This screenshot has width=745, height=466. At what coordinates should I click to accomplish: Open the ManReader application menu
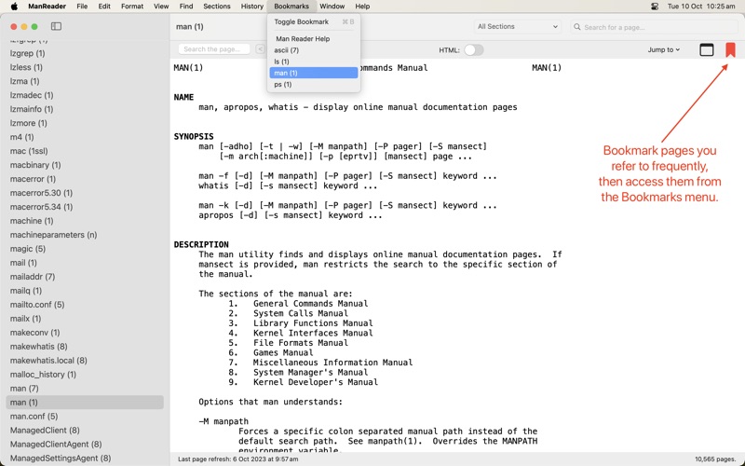click(x=47, y=7)
